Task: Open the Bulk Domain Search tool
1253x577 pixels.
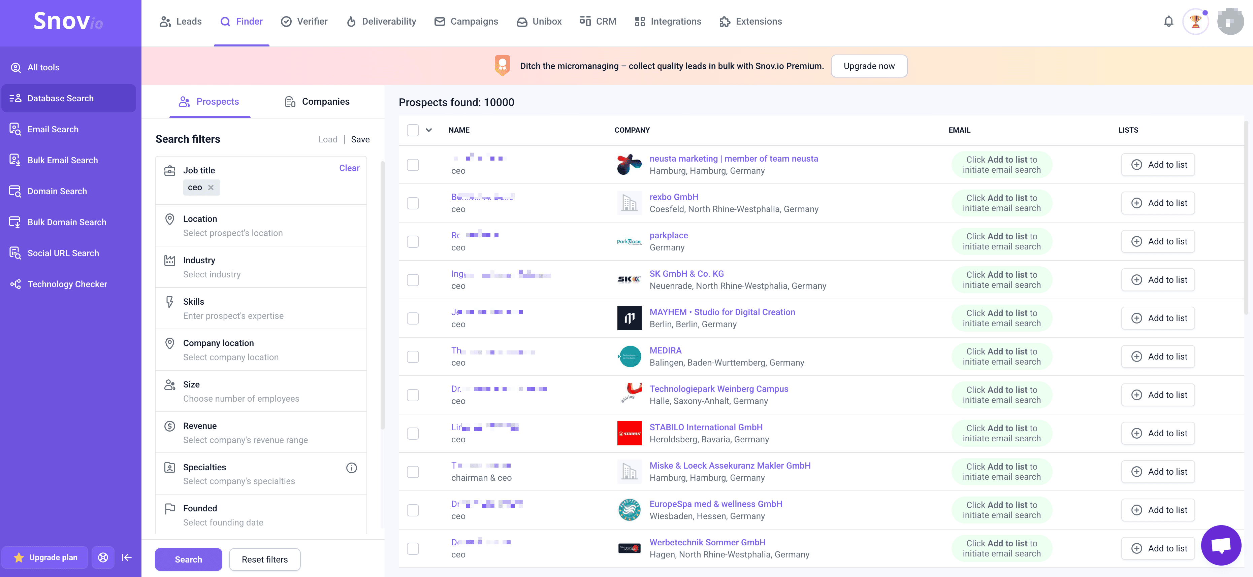Action: point(67,222)
